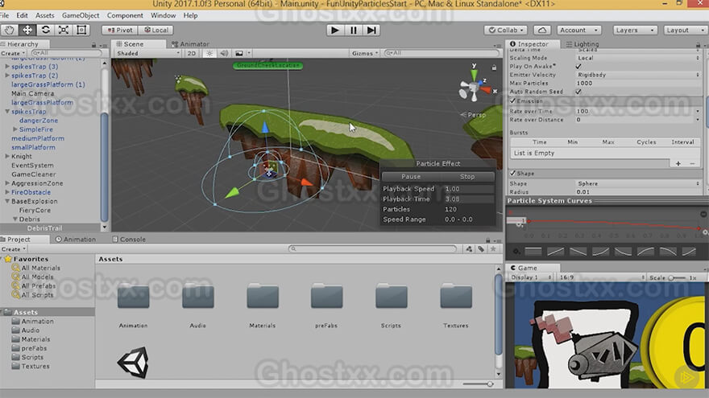Open Emitter Velocity Rigidbody dropdown

(638, 75)
